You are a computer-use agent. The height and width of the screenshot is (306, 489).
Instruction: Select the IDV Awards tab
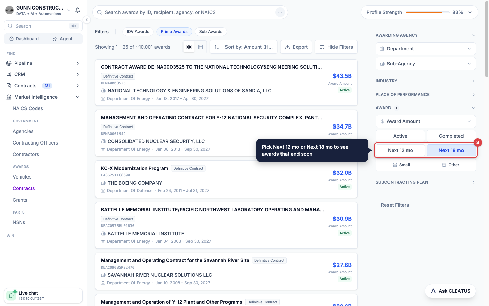click(x=138, y=32)
